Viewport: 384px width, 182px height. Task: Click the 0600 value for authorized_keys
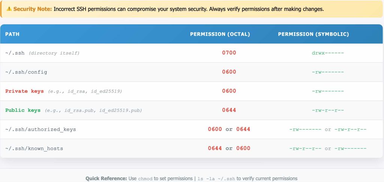click(x=215, y=129)
